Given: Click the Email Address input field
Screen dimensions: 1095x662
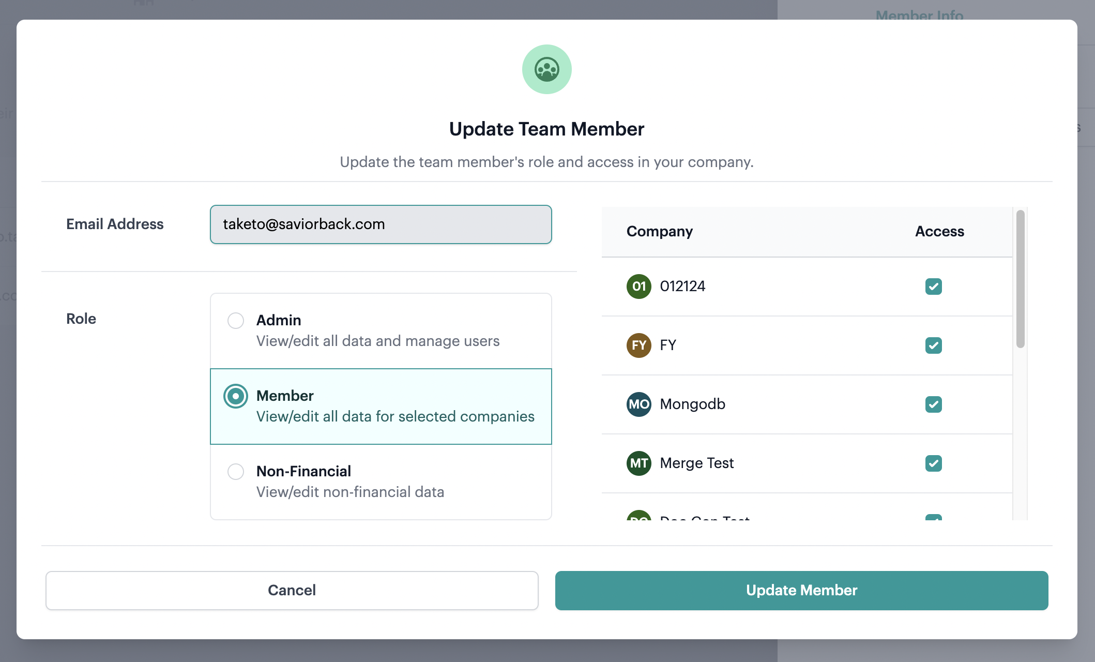Looking at the screenshot, I should click(381, 224).
